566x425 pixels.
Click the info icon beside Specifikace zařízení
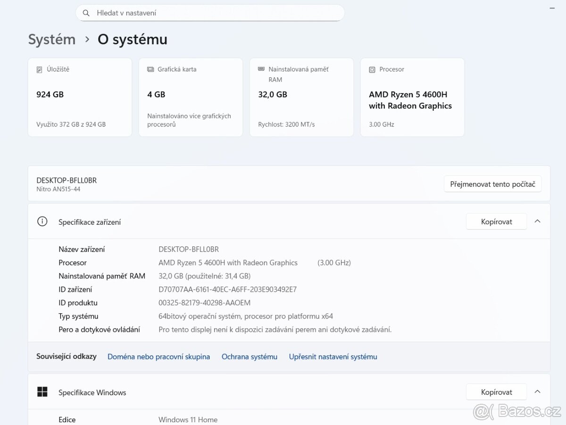(42, 221)
